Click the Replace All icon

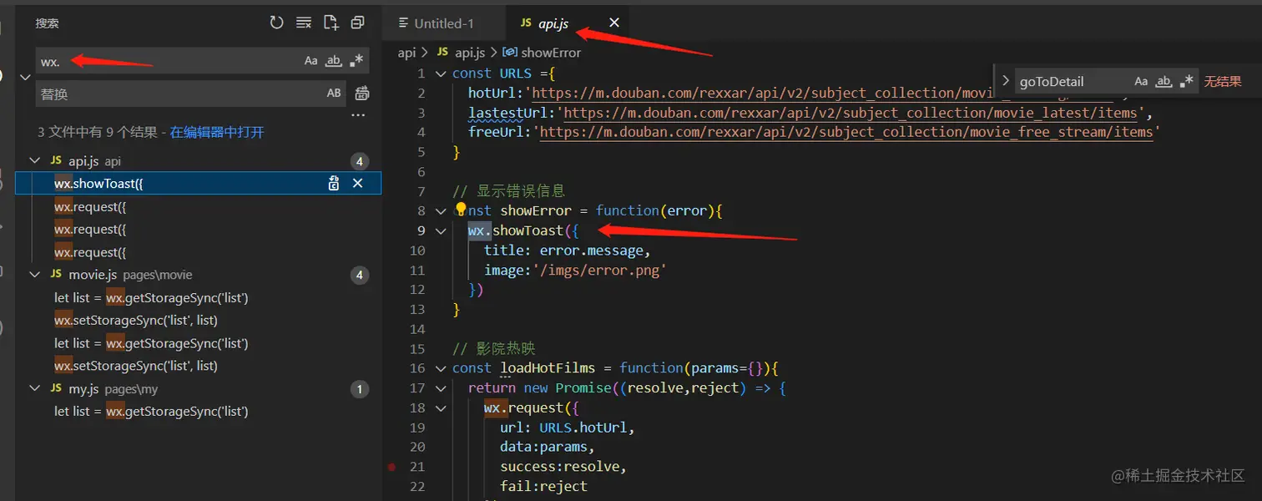[361, 94]
